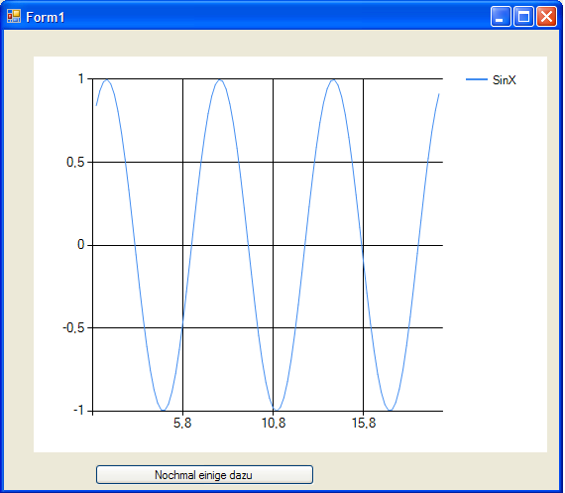
Task: Click the 0,5 y-axis label
Action: point(75,163)
